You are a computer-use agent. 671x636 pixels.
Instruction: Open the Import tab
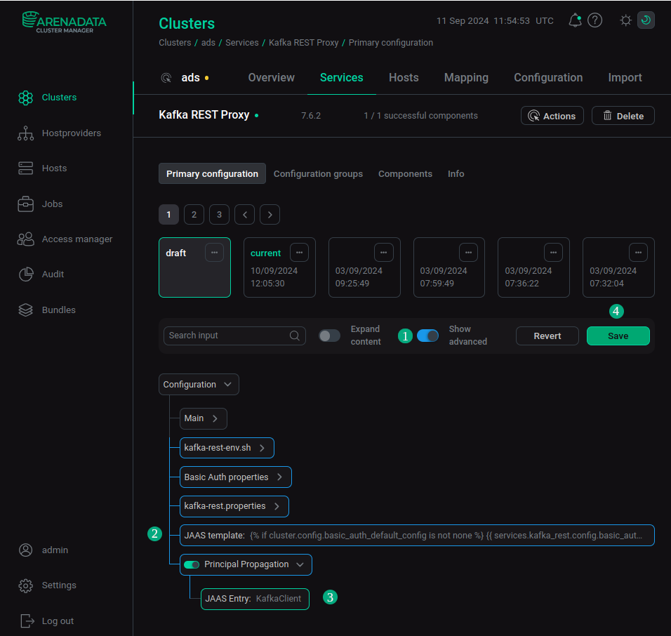coord(625,77)
